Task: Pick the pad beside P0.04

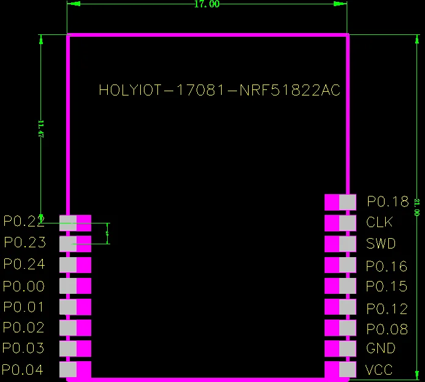Action: pos(75,369)
